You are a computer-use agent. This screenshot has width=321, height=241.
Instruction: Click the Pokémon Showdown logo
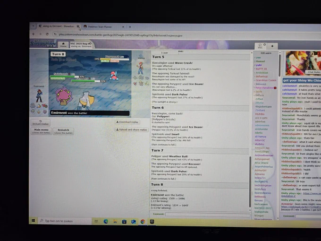(43, 43)
